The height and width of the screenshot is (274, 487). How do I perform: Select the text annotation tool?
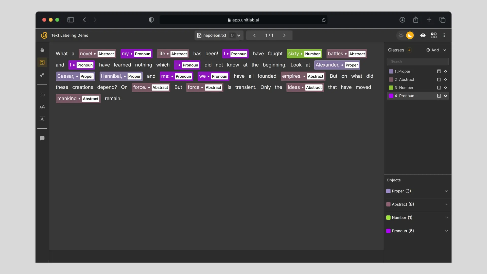pos(42,62)
